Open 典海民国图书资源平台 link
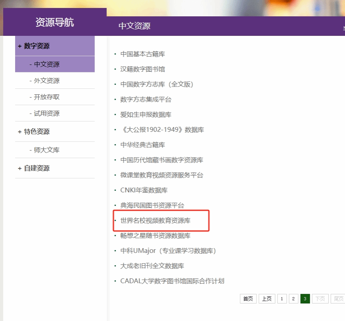This screenshot has height=321, width=345. coord(152,205)
